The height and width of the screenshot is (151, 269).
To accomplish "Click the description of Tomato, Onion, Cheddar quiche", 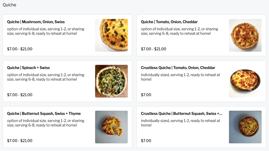I will point(179,31).
